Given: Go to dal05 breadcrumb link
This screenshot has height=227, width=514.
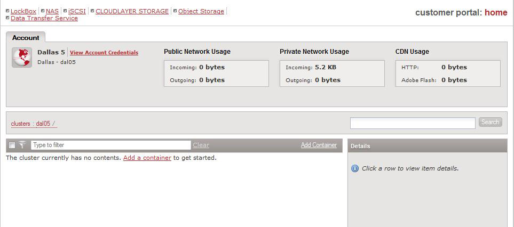Looking at the screenshot, I should 43,124.
